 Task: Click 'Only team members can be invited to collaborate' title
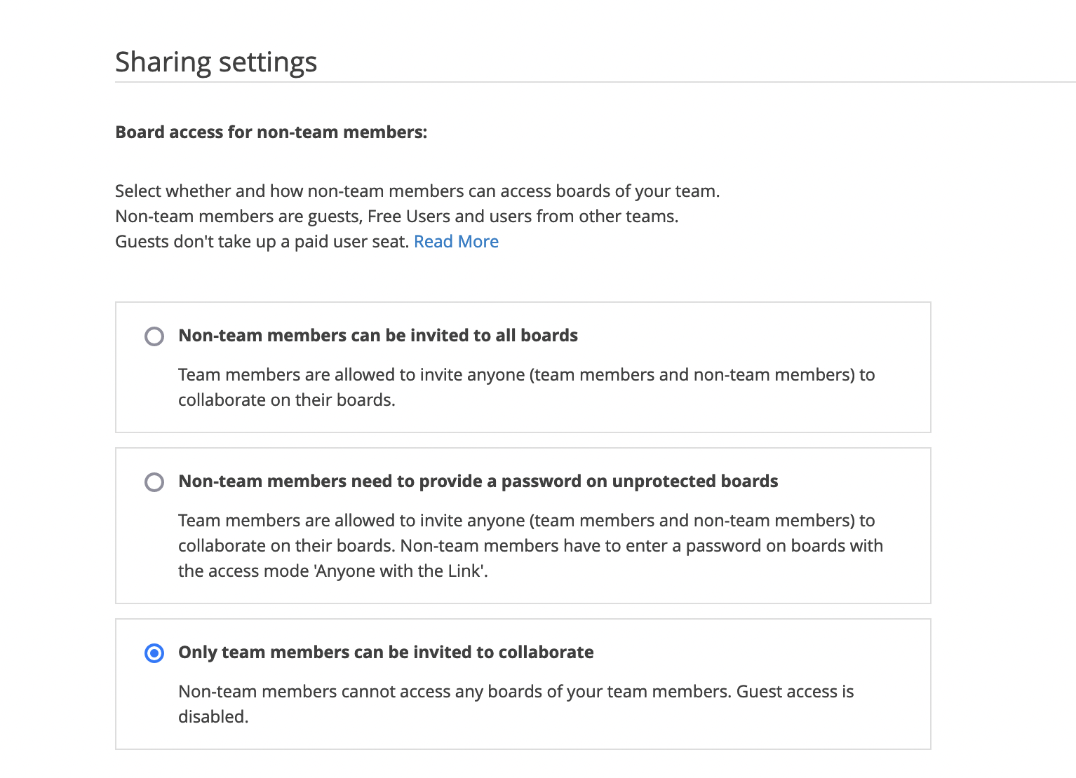tap(386, 653)
